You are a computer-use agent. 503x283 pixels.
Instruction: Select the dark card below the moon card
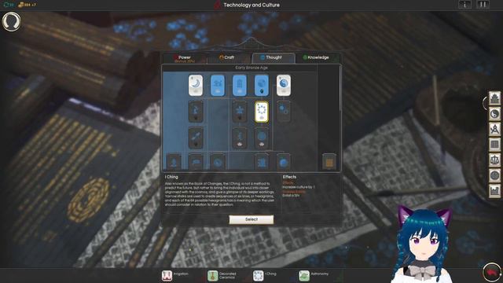coord(196,112)
